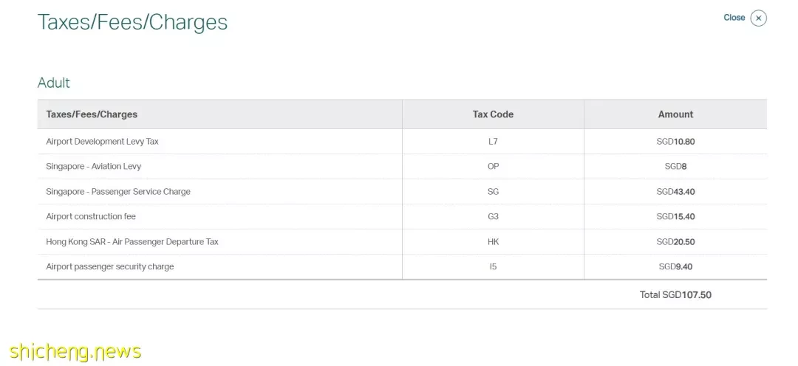Select Hong Kong SAR Departure Tax row
This screenshot has height=366, width=798.
tap(402, 241)
